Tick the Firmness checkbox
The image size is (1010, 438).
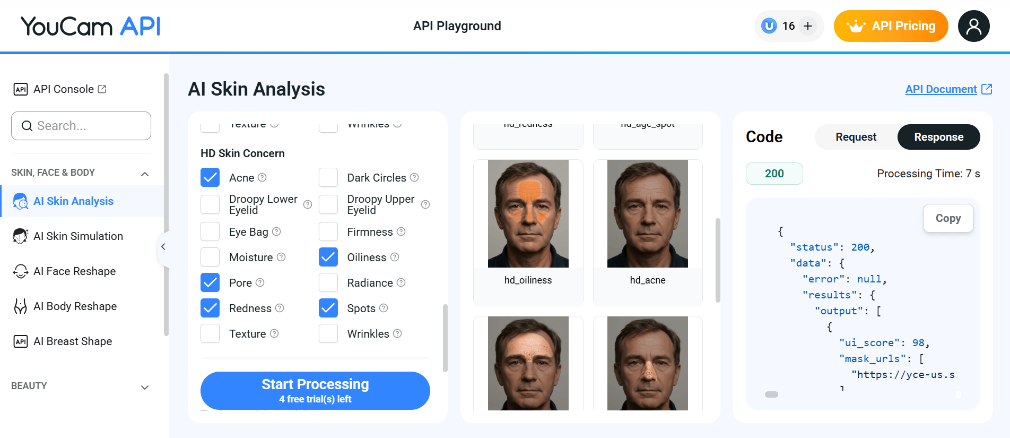pyautogui.click(x=328, y=231)
